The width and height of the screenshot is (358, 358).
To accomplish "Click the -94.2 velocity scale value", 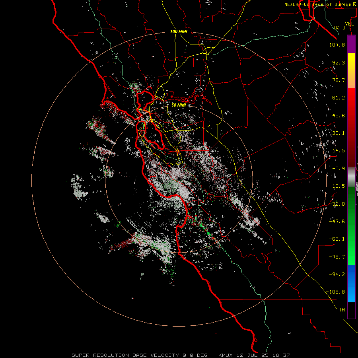I will click(337, 274).
